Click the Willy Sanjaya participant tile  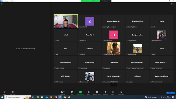pyautogui.click(x=66, y=76)
